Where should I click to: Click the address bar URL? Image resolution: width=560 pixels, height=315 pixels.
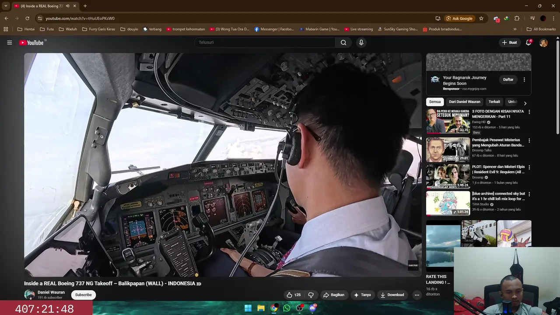[80, 18]
